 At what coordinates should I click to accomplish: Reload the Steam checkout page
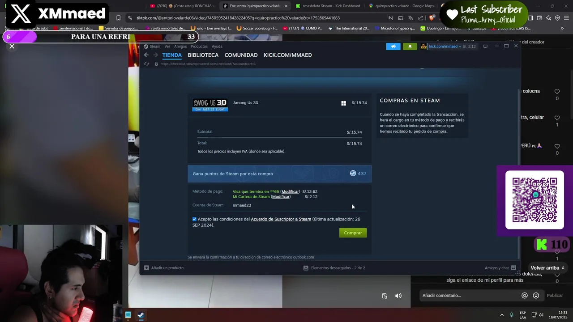click(x=146, y=64)
